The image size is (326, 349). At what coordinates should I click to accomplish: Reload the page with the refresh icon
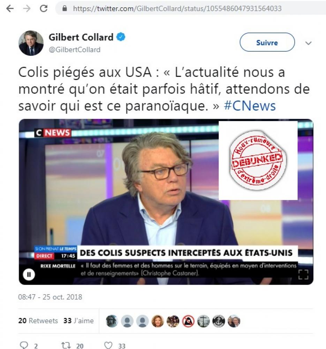44,8
